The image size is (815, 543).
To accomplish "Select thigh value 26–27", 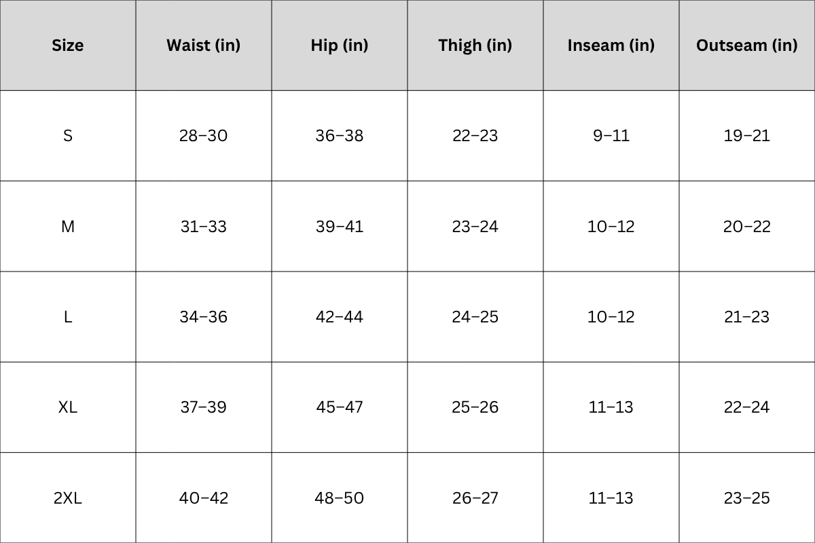I will pyautogui.click(x=475, y=498).
